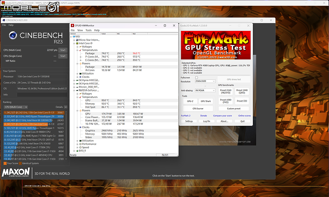Run the Preset:720 benchmark
The height and width of the screenshot is (197, 329).
coord(242,101)
